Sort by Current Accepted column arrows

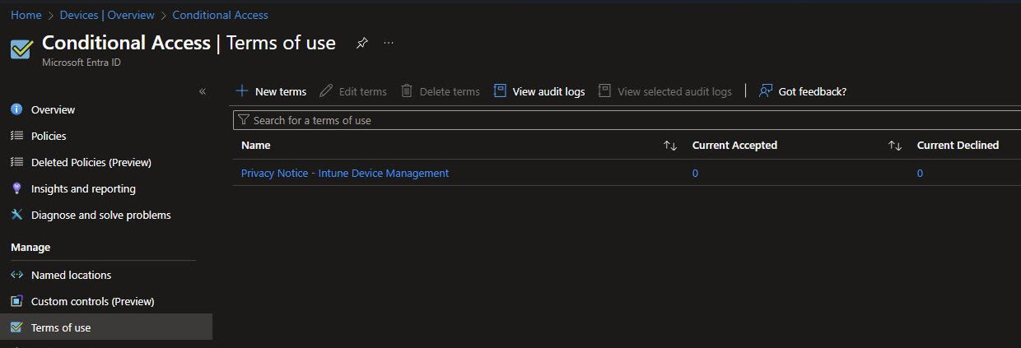coord(895,146)
